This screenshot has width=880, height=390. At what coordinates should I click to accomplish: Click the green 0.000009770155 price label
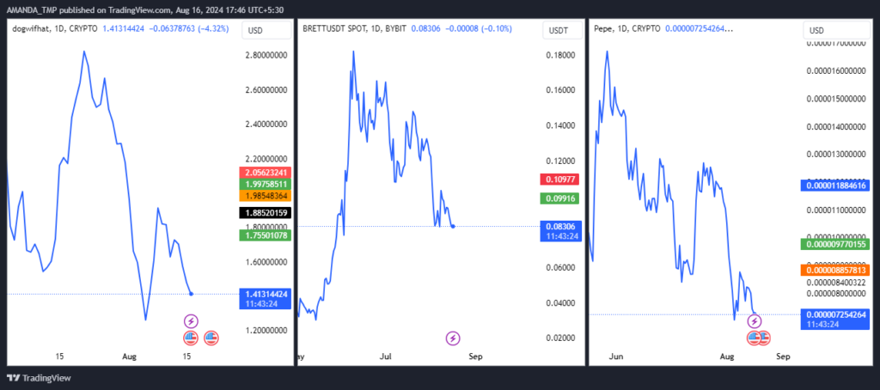click(836, 244)
